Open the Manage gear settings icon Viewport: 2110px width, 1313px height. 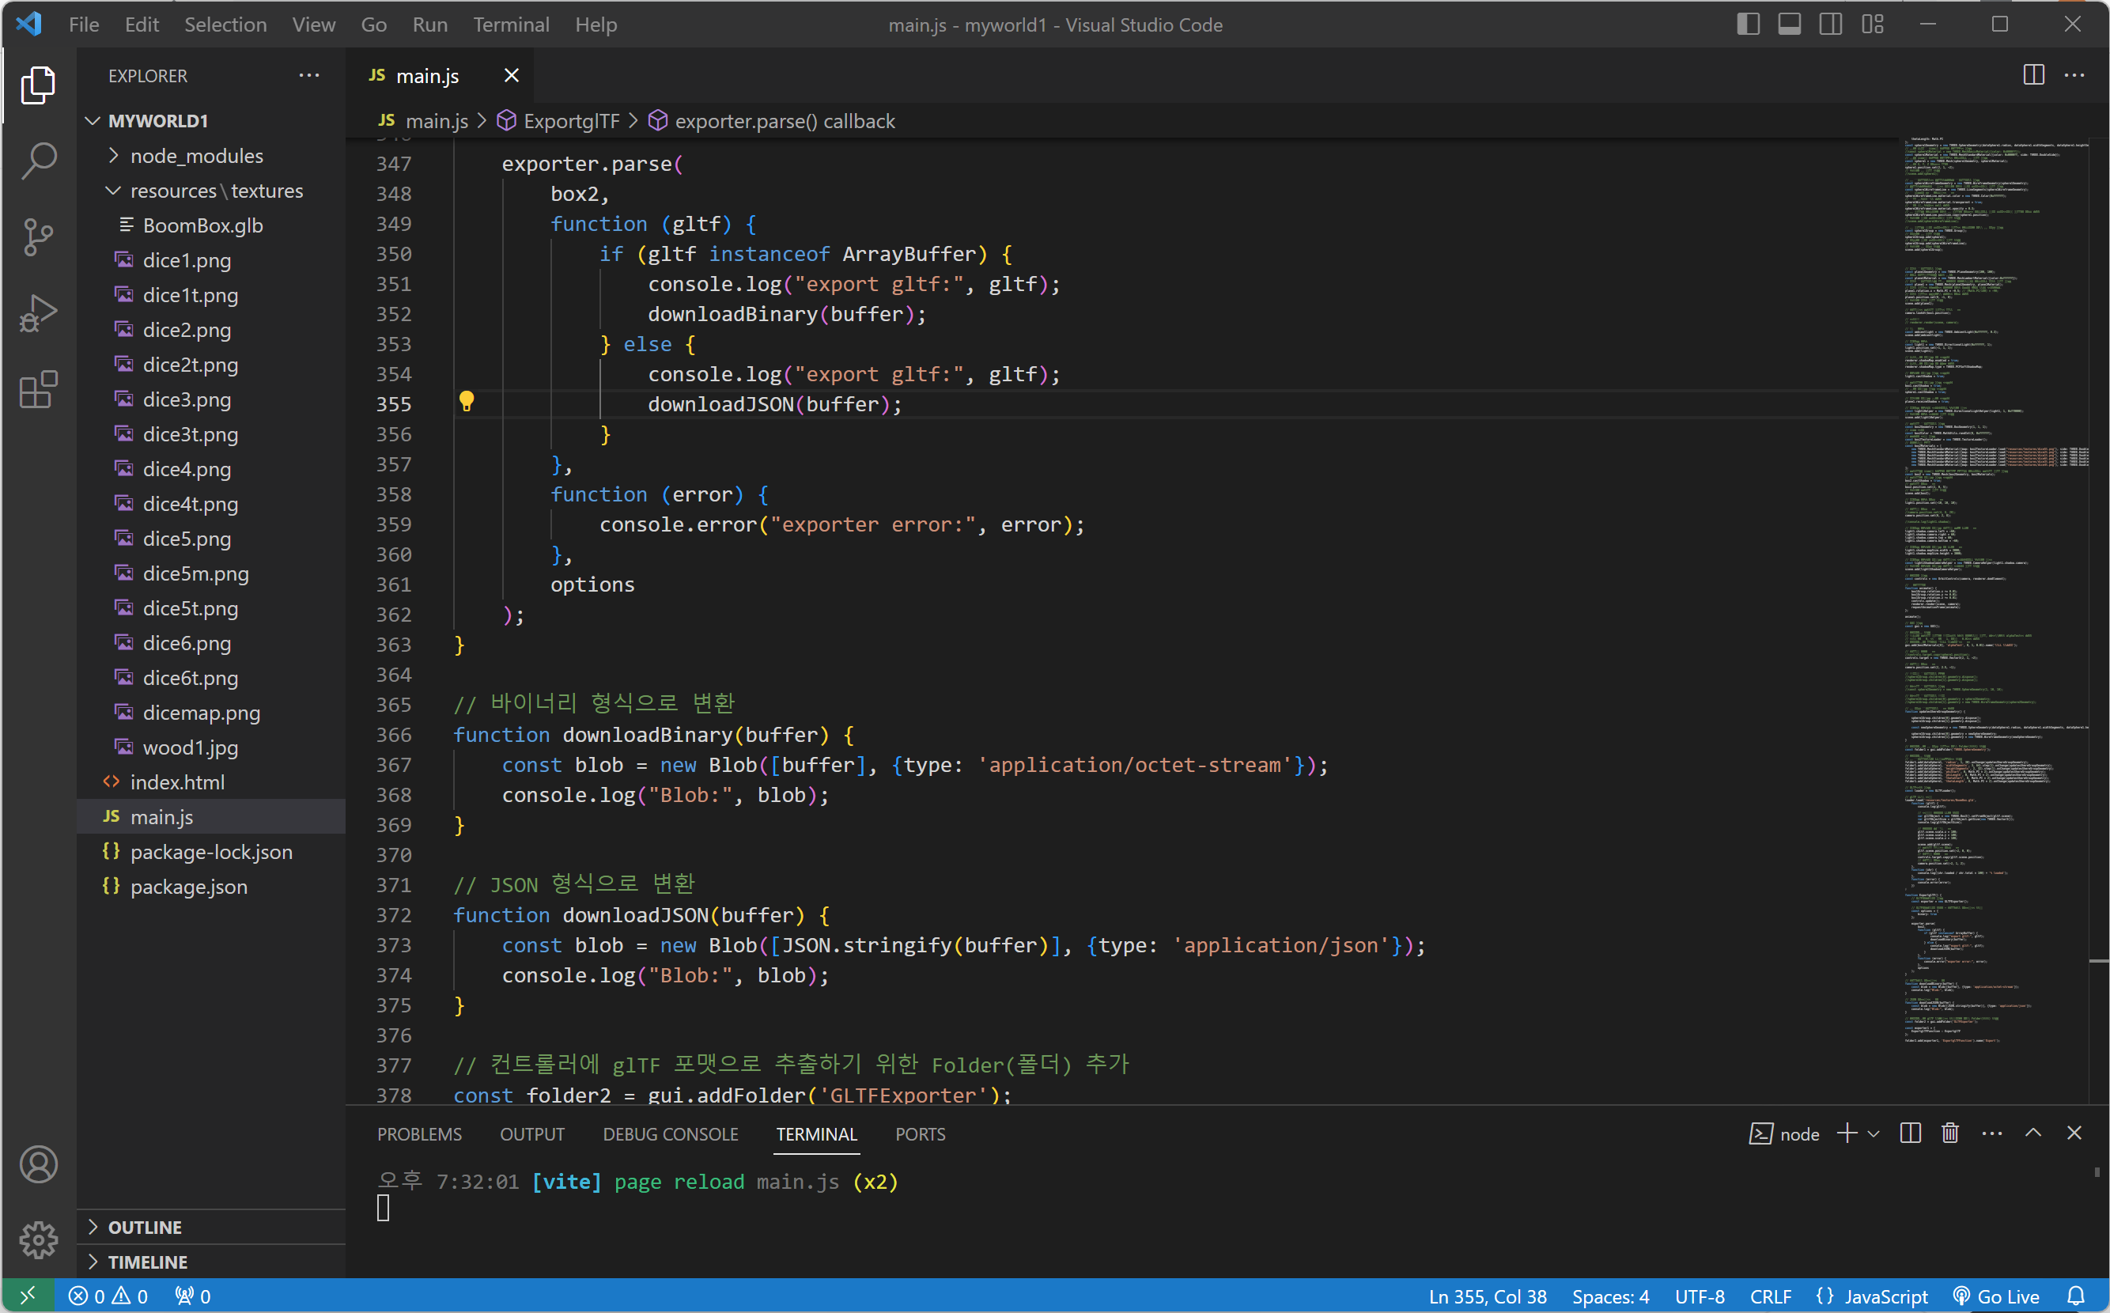38,1239
